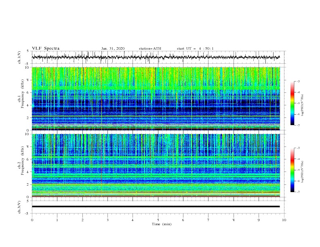The image size is (320, 247).
Task: Click the time axis tick label '0'
Action: coord(32,220)
